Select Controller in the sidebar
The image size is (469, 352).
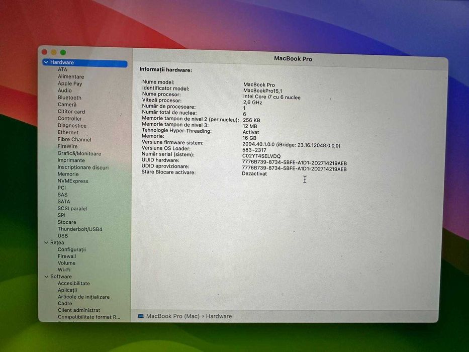click(x=69, y=118)
